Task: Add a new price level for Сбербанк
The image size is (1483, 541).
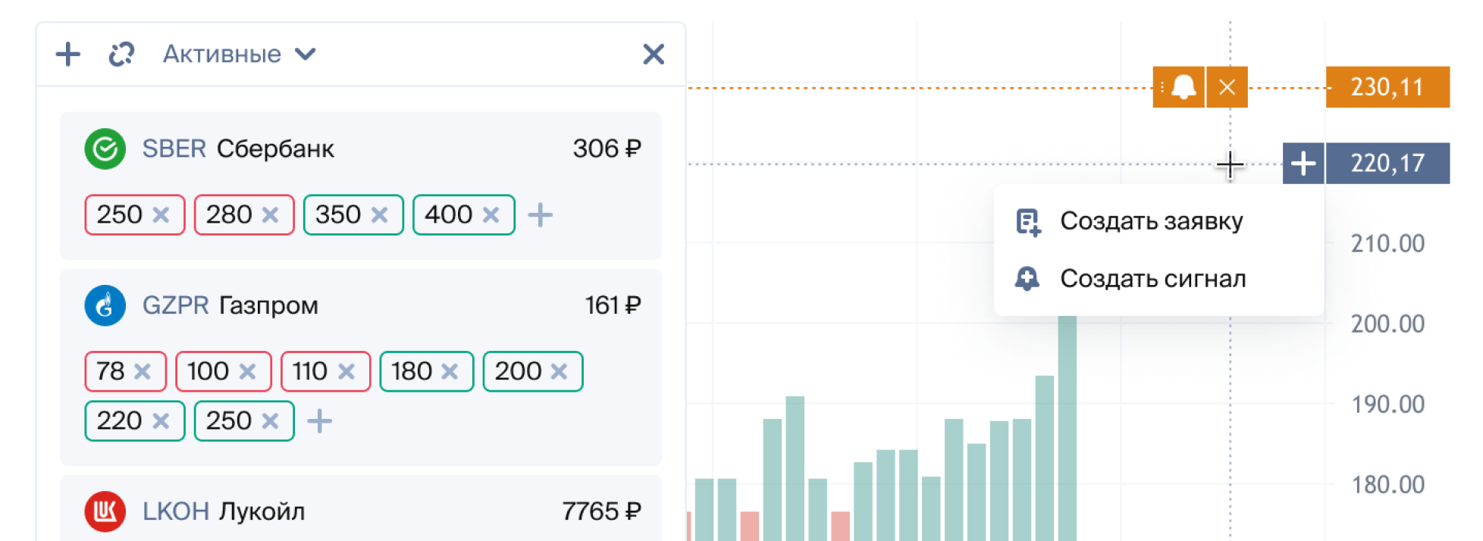Action: 541,215
